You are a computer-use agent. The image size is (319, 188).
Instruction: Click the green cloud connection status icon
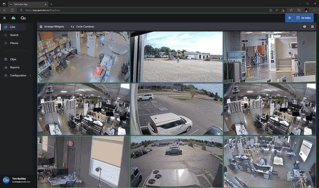pos(13,18)
